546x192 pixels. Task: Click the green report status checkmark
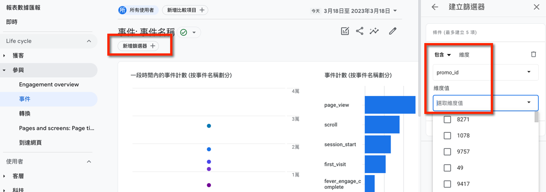[x=183, y=32]
